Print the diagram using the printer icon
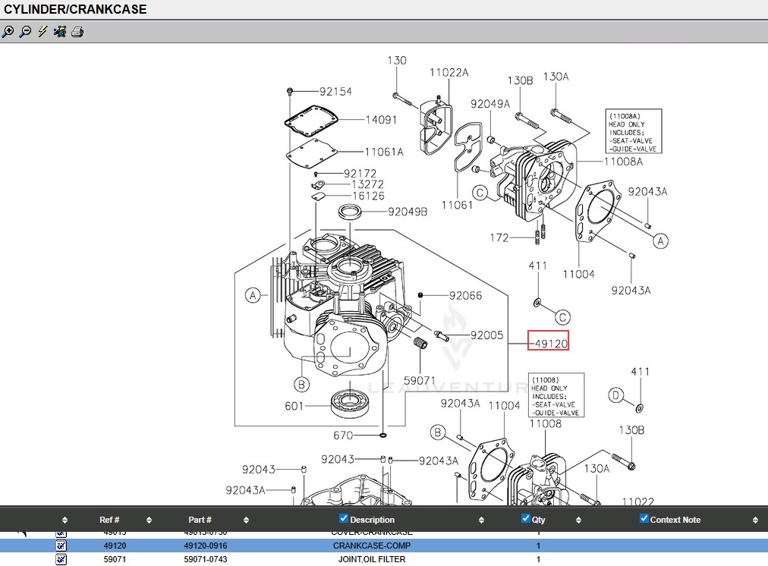768x566 pixels. [x=77, y=32]
